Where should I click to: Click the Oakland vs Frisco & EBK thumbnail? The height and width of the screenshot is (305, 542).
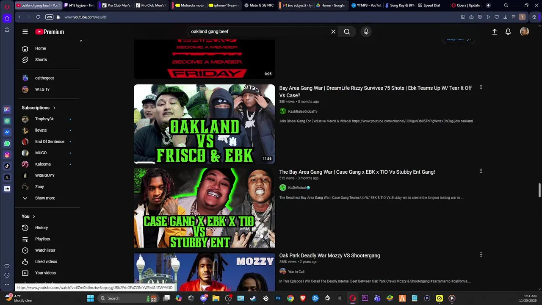tap(204, 124)
